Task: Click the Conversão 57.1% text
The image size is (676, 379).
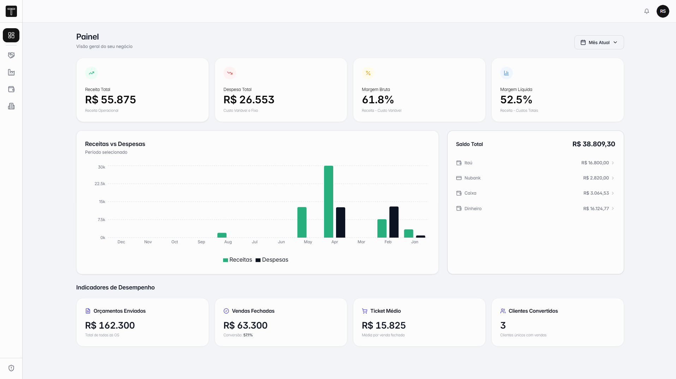Action: click(x=238, y=335)
